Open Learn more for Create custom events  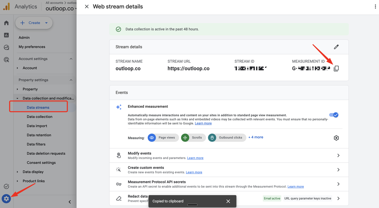tap(194, 172)
